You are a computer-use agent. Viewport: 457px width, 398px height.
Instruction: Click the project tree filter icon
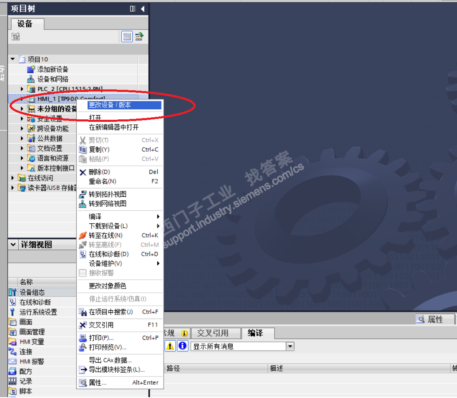click(16, 37)
